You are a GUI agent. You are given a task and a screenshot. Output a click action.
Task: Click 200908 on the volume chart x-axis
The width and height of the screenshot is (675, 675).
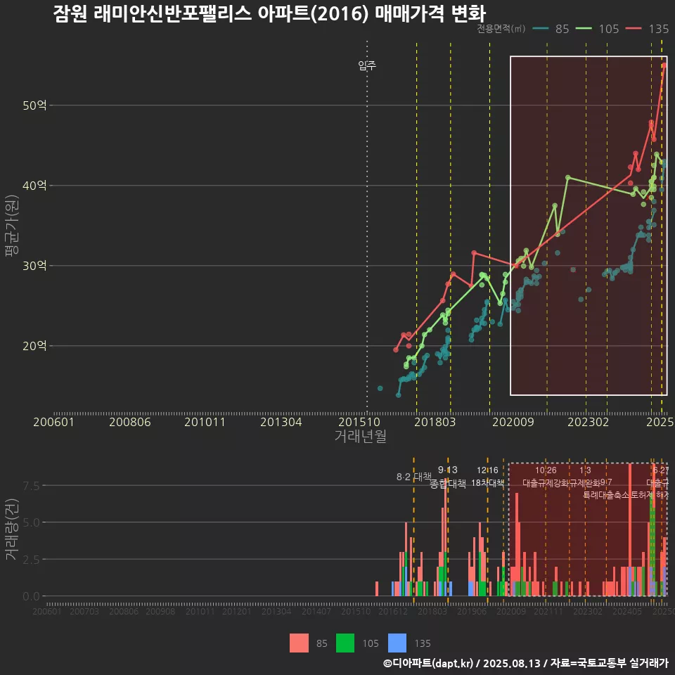point(160,611)
